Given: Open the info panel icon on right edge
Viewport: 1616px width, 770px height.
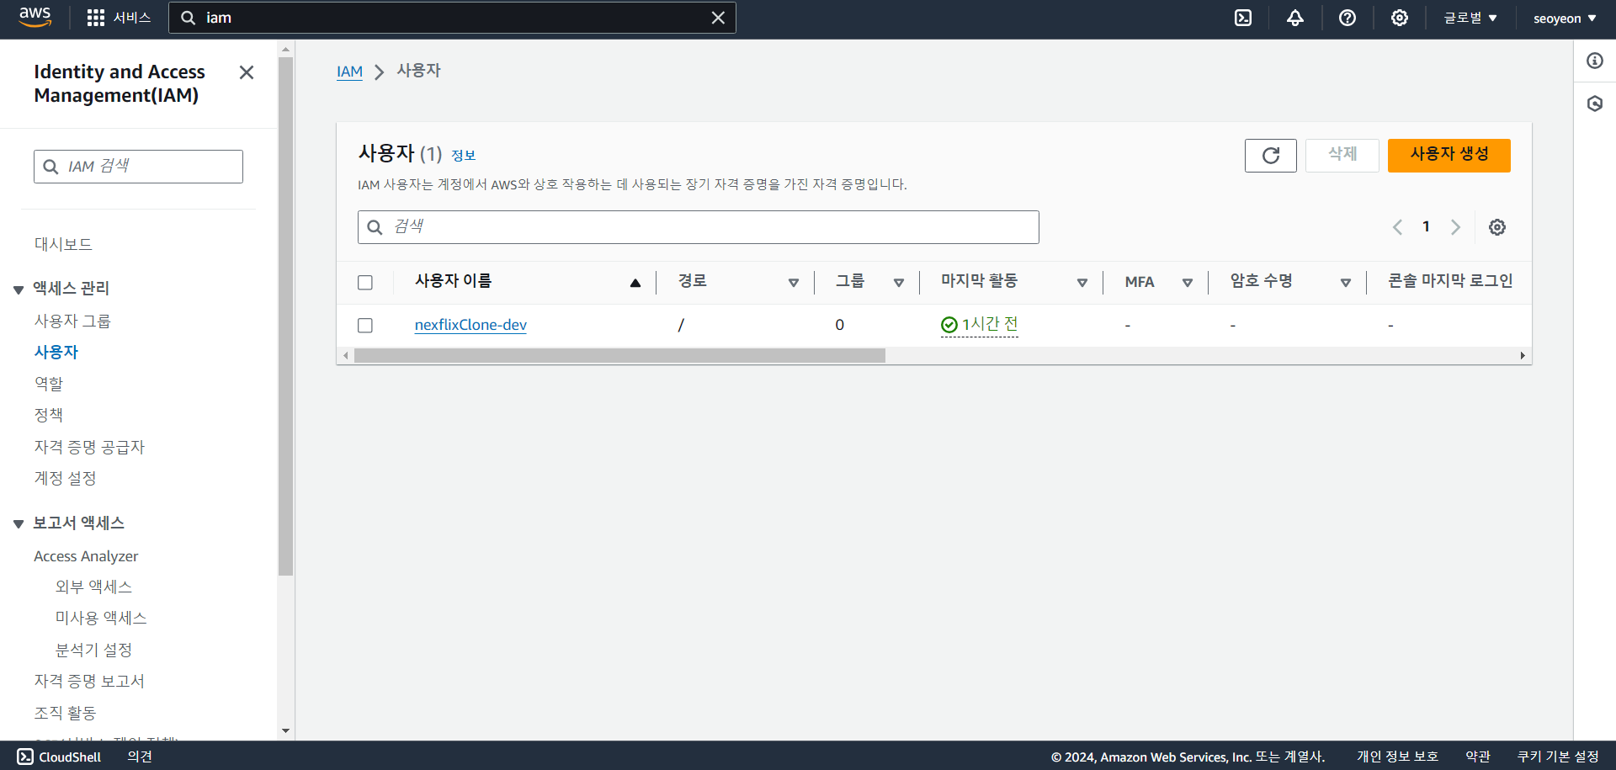Looking at the screenshot, I should click(x=1595, y=61).
